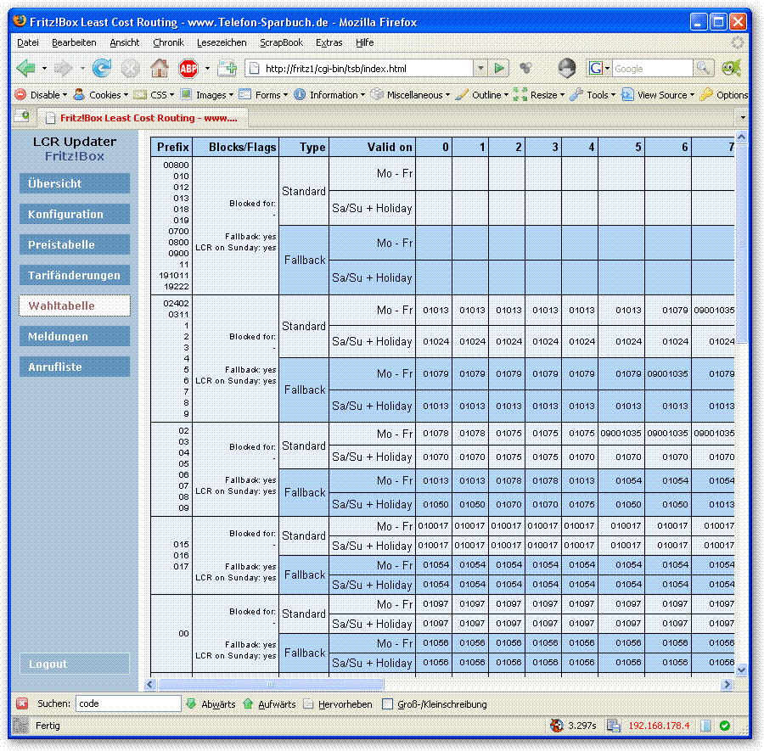Viewport: 764px width, 751px height.
Task: Click the Google search magnifier button
Action: click(x=703, y=68)
